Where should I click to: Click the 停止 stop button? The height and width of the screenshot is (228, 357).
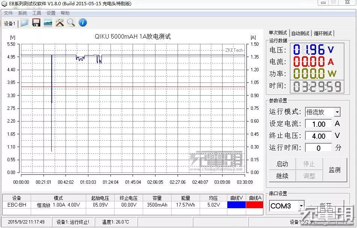pyautogui.click(x=309, y=164)
